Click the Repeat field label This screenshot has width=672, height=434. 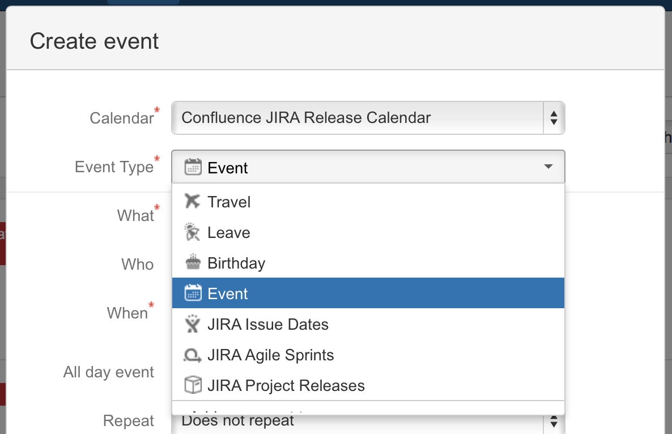click(129, 421)
